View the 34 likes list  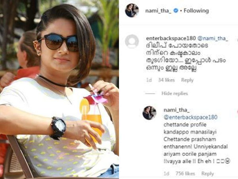(x=166, y=80)
